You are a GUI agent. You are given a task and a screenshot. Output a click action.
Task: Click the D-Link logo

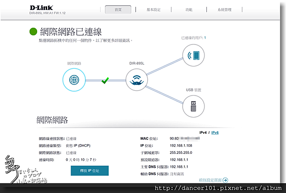41,8
